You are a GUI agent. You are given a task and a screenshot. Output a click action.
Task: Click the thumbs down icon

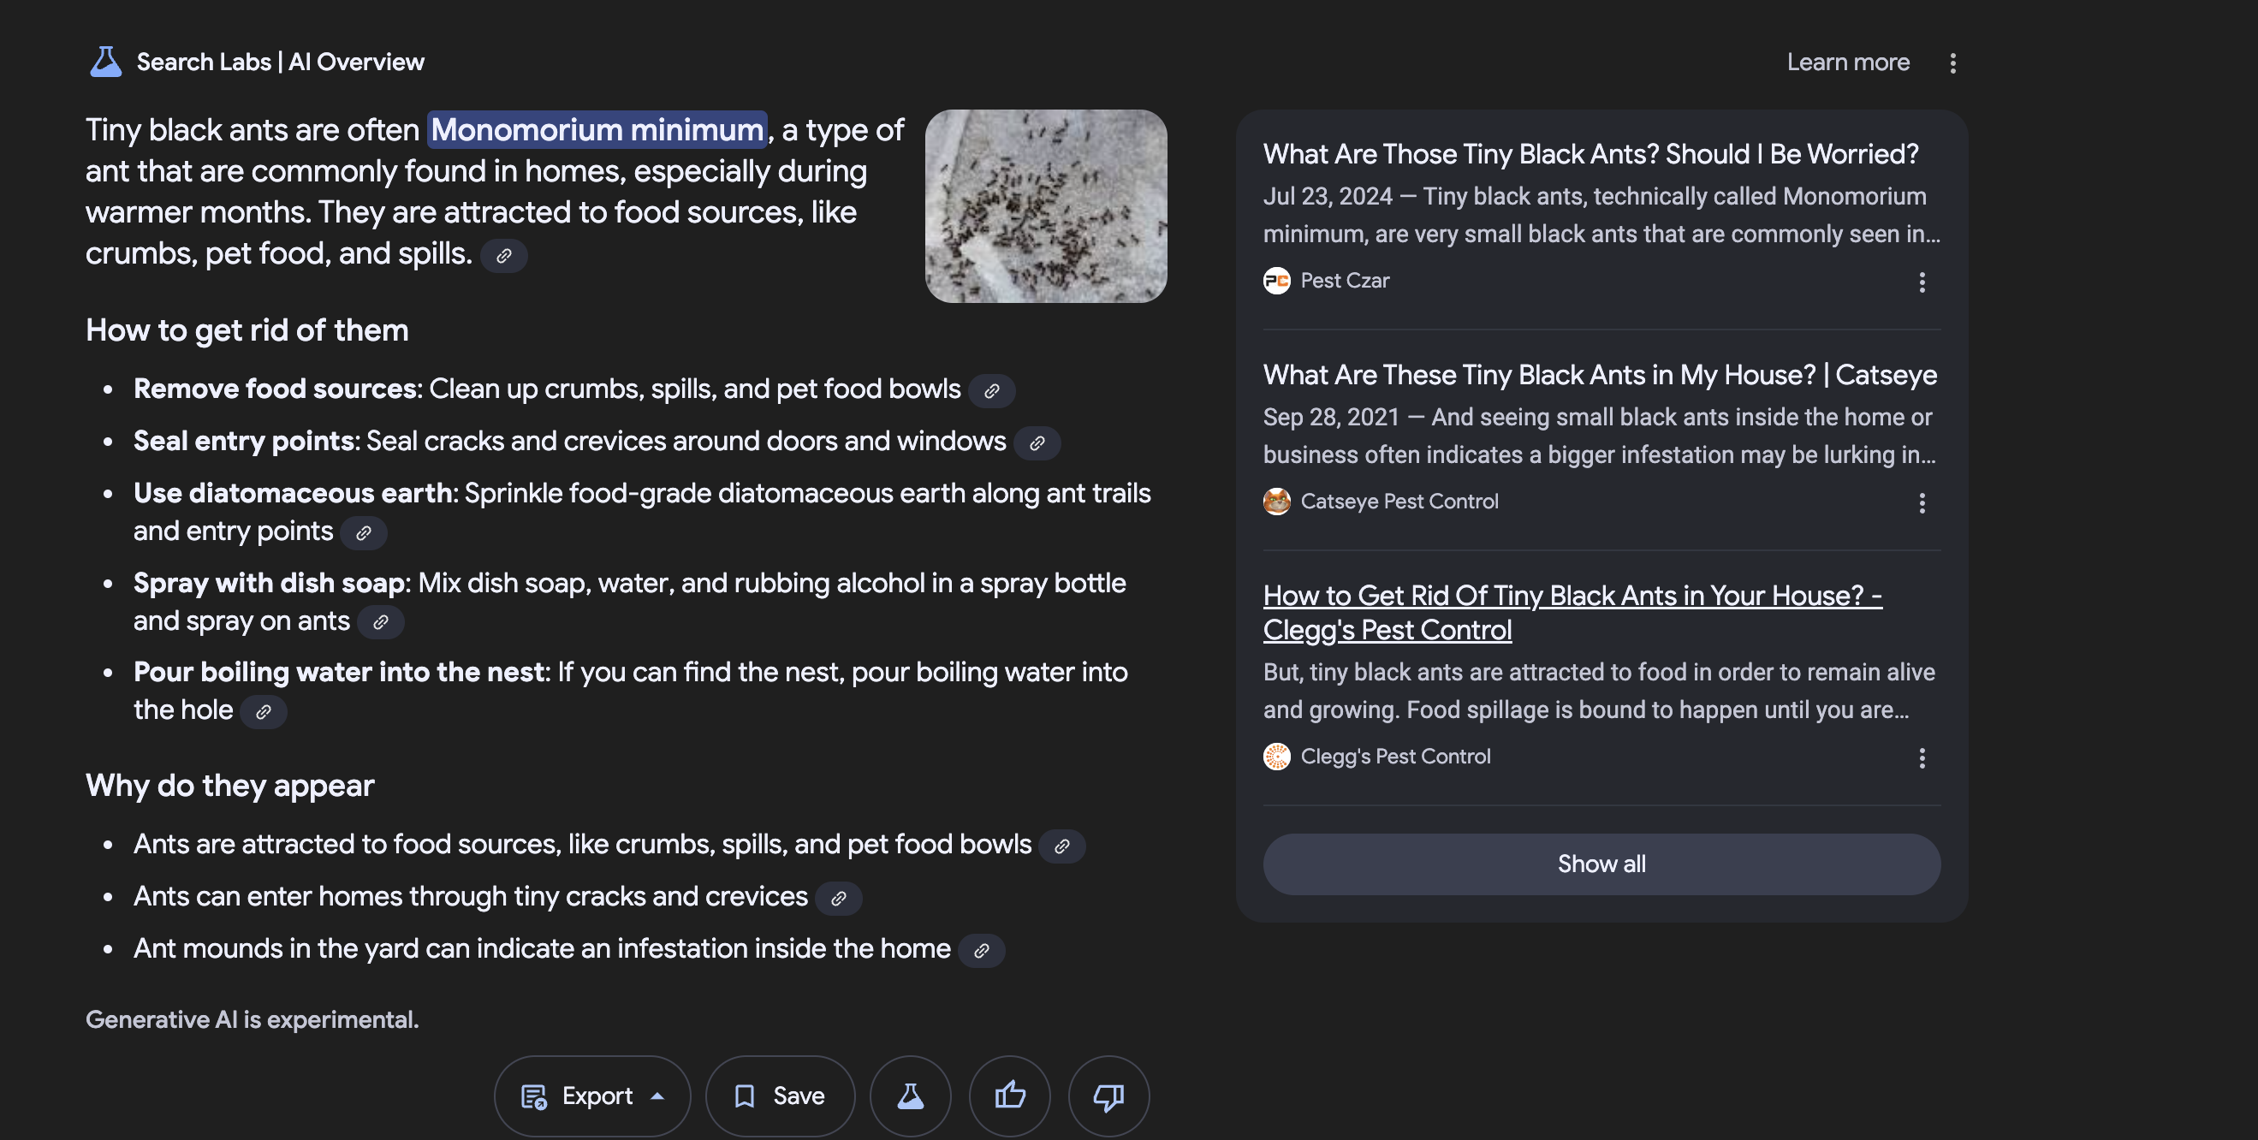pos(1108,1095)
